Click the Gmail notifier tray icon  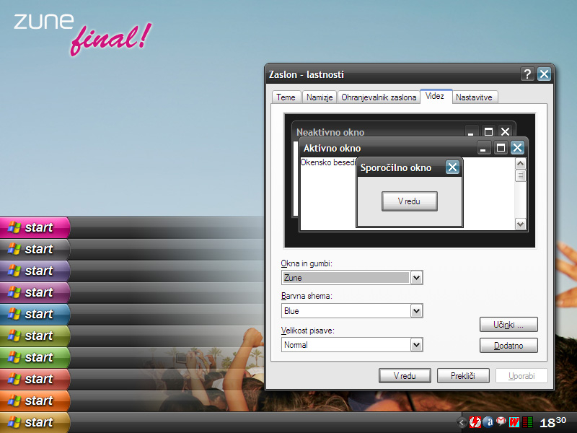point(501,421)
